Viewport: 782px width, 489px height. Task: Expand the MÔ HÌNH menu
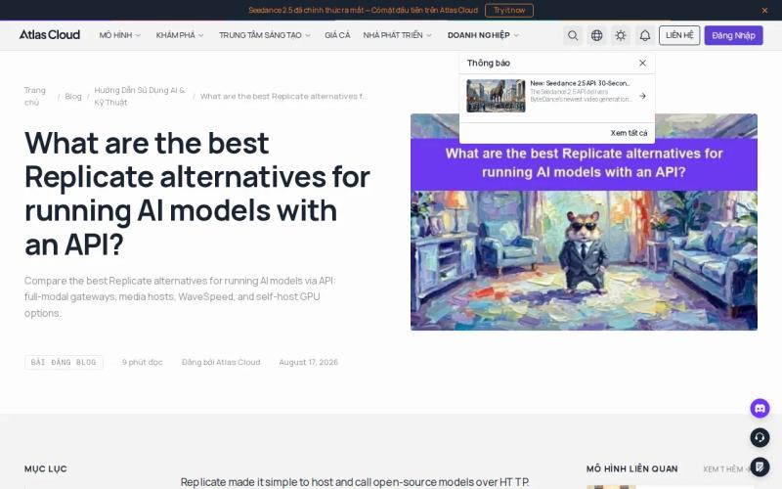click(x=119, y=35)
